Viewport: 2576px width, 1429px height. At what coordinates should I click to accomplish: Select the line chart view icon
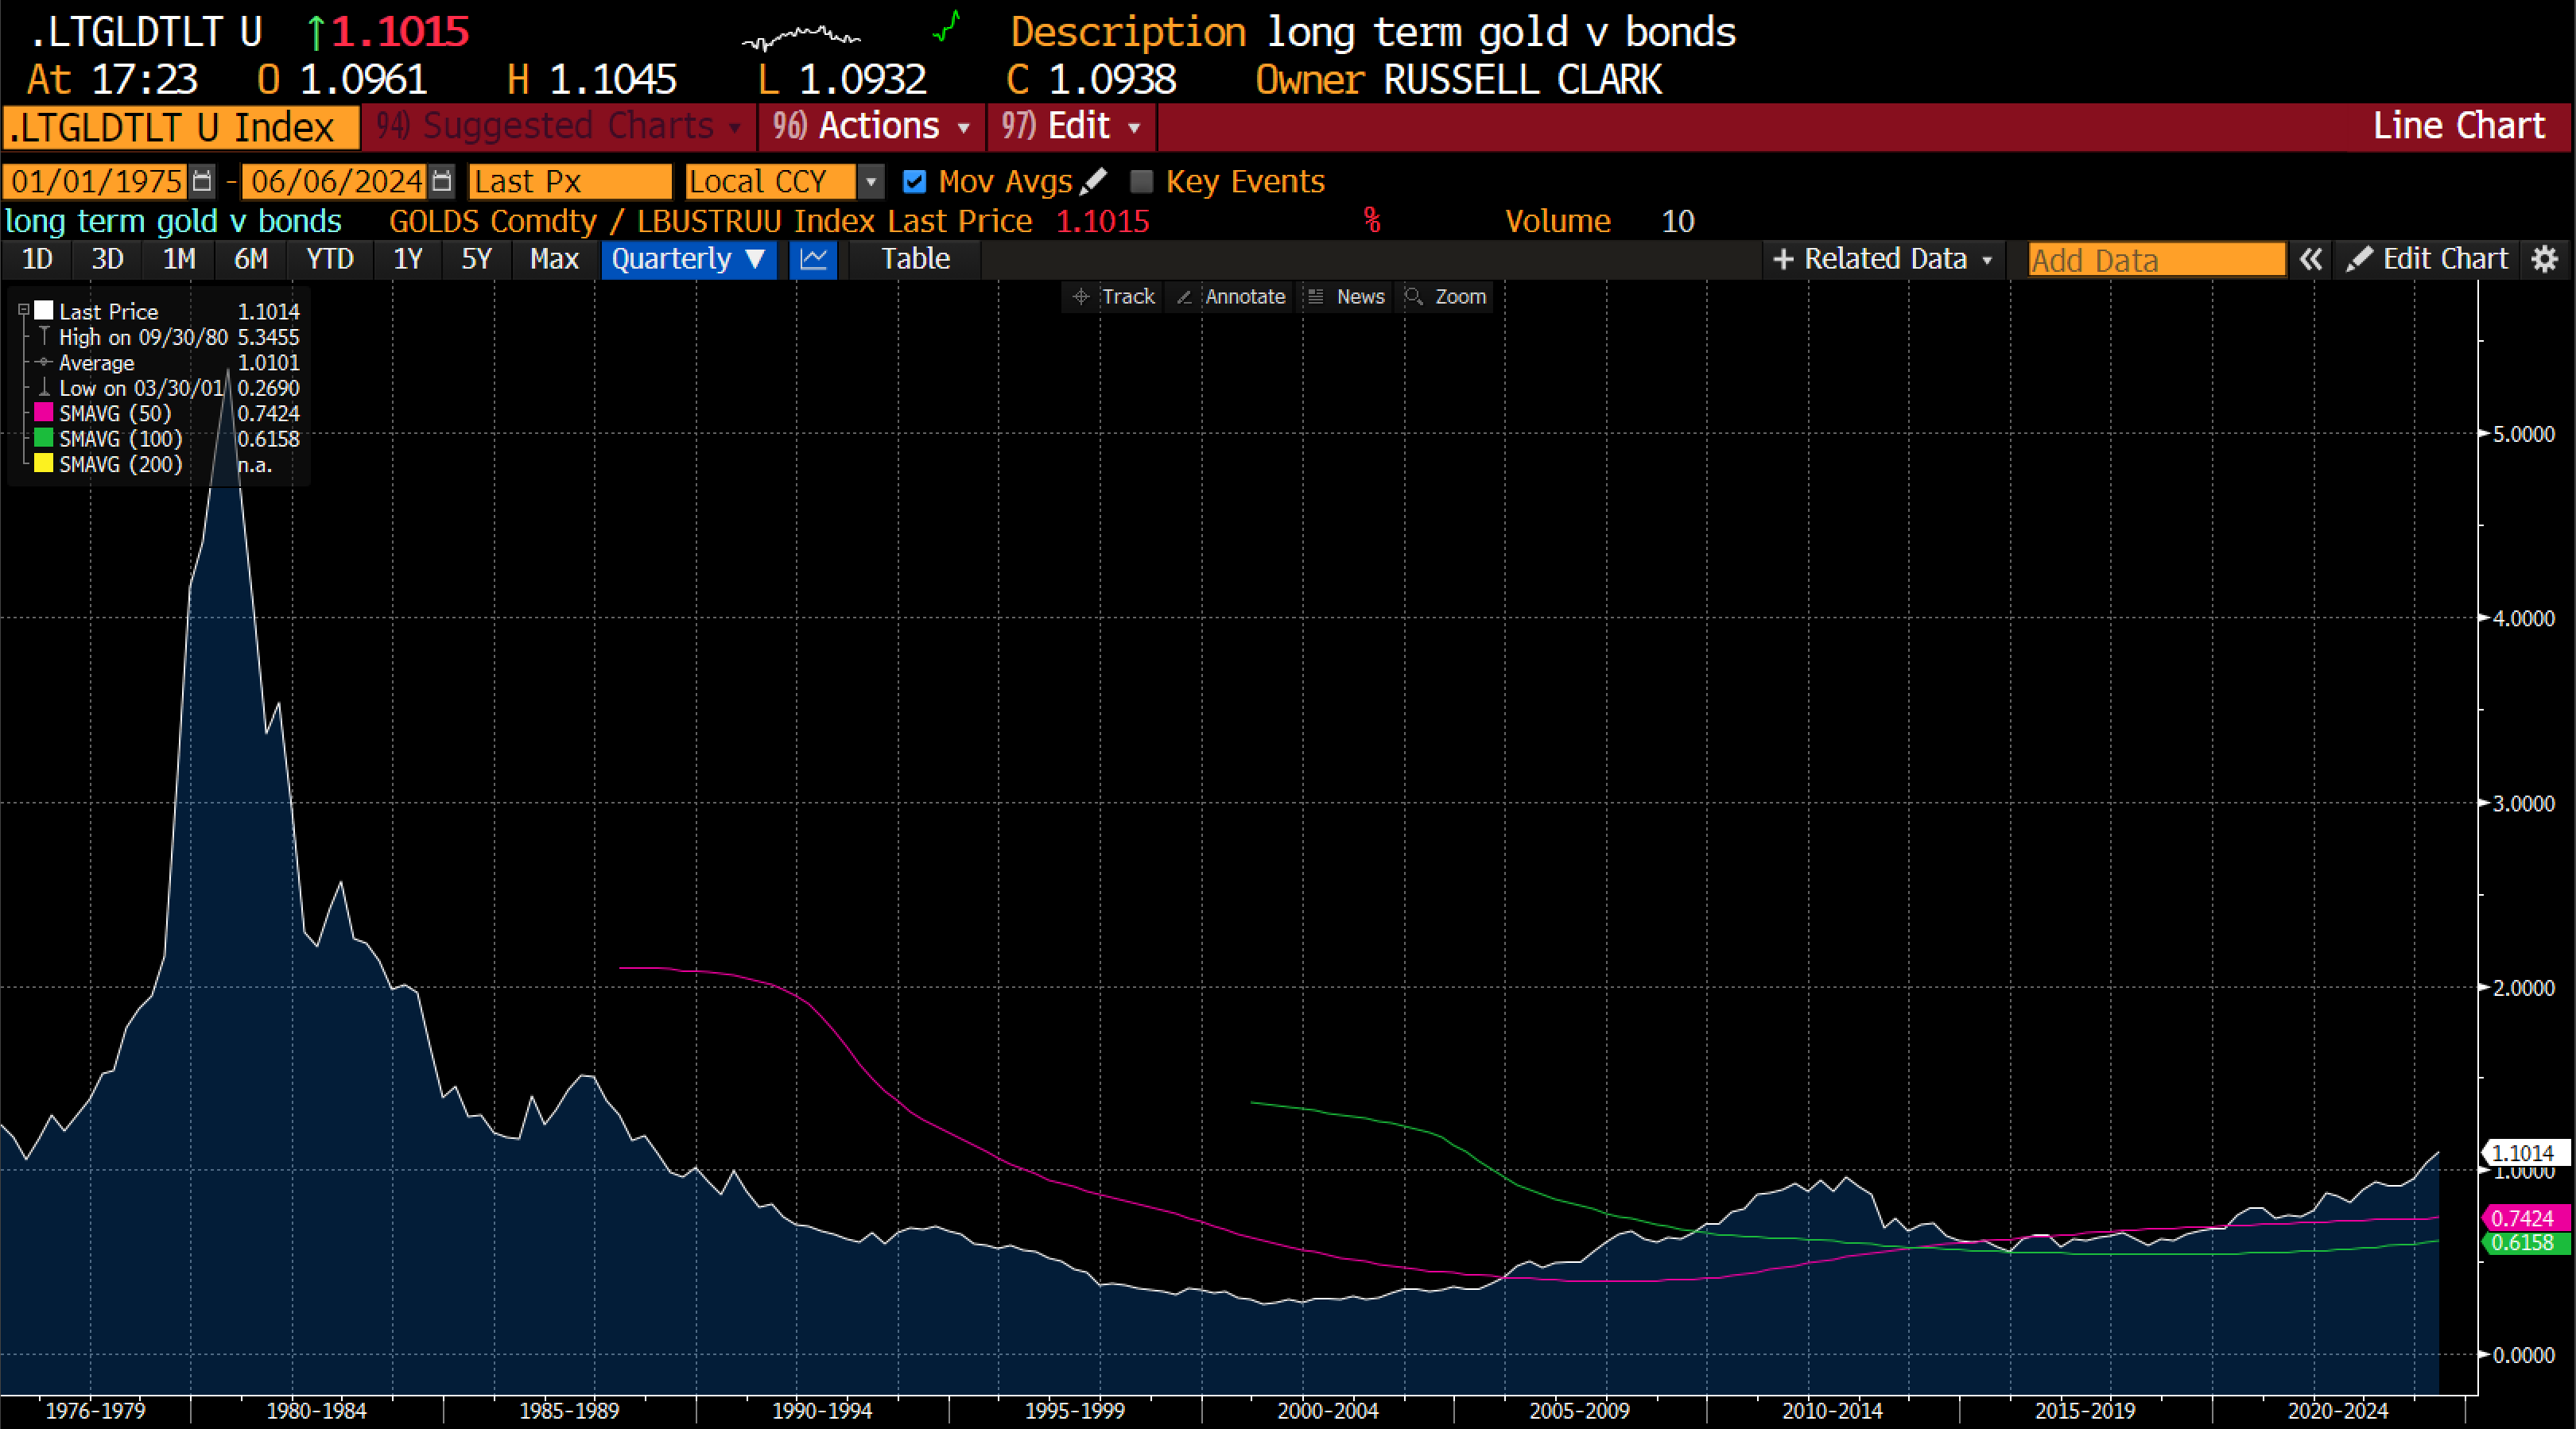point(813,260)
